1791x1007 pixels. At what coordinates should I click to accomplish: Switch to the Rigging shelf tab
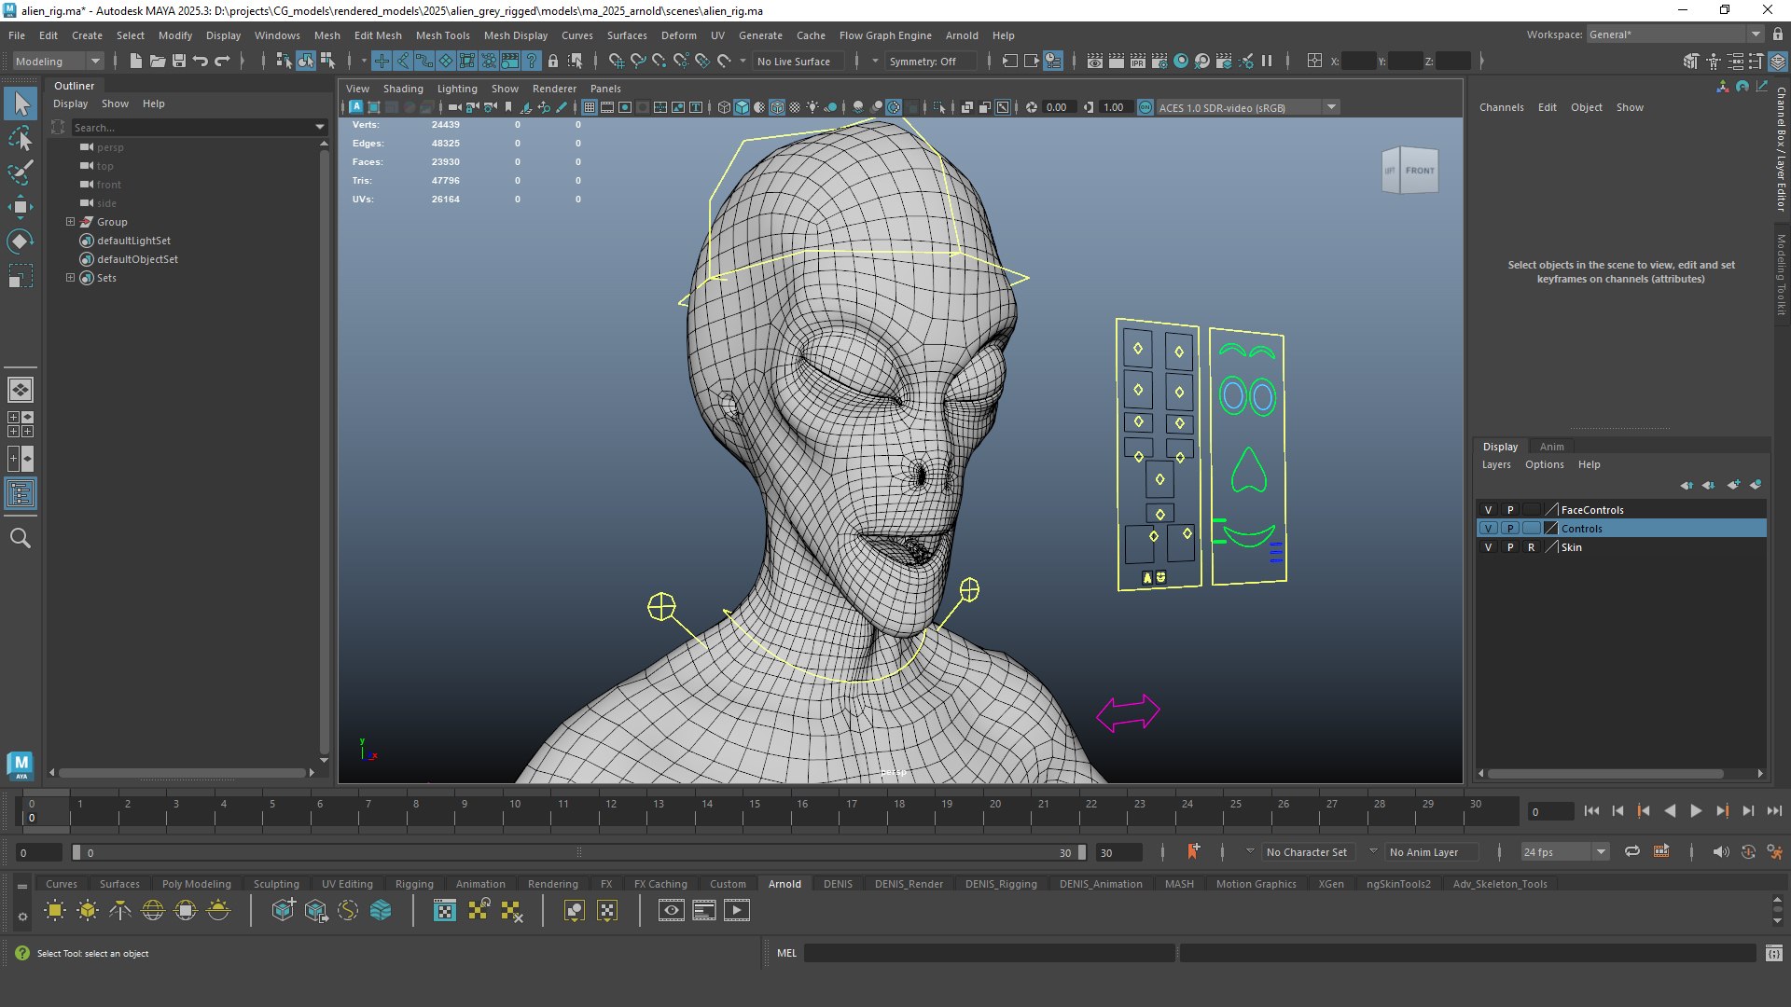click(x=414, y=884)
